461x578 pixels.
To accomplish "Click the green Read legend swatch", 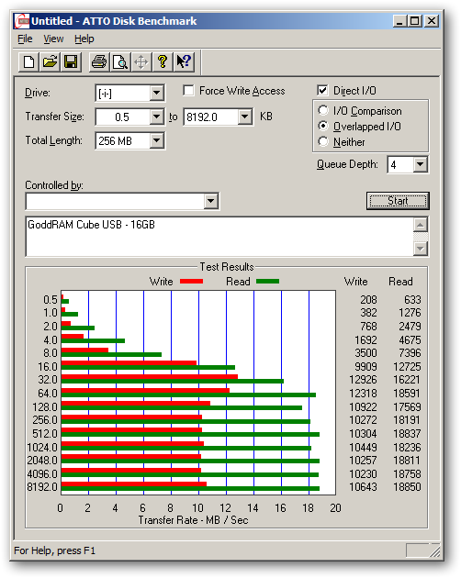I will pyautogui.click(x=267, y=282).
